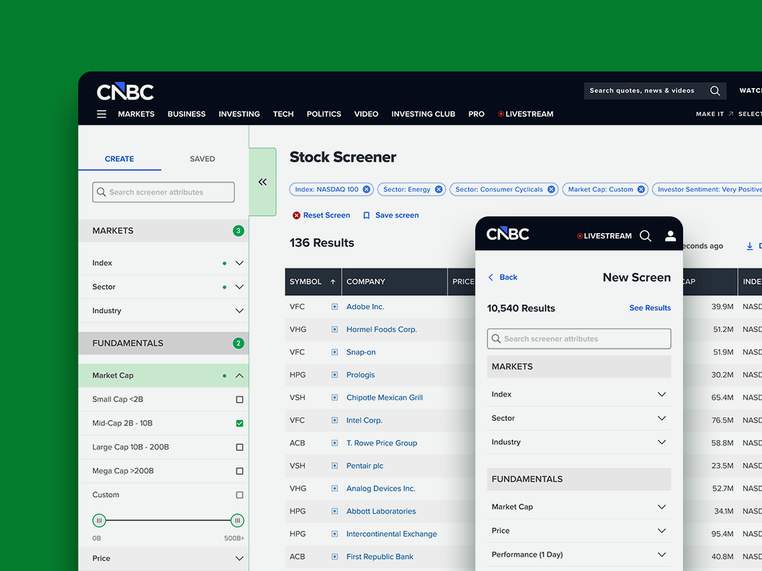Click the plus icon beside Intel Corp.
762x571 pixels.
point(334,420)
